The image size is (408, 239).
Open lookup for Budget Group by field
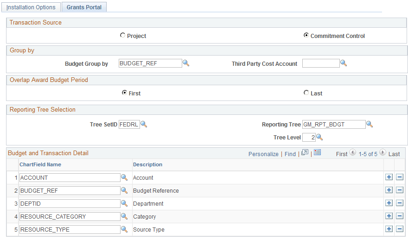click(186, 63)
